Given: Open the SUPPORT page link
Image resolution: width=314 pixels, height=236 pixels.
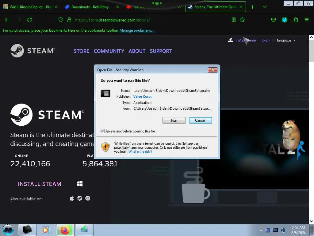Looking at the screenshot, I should (x=161, y=51).
